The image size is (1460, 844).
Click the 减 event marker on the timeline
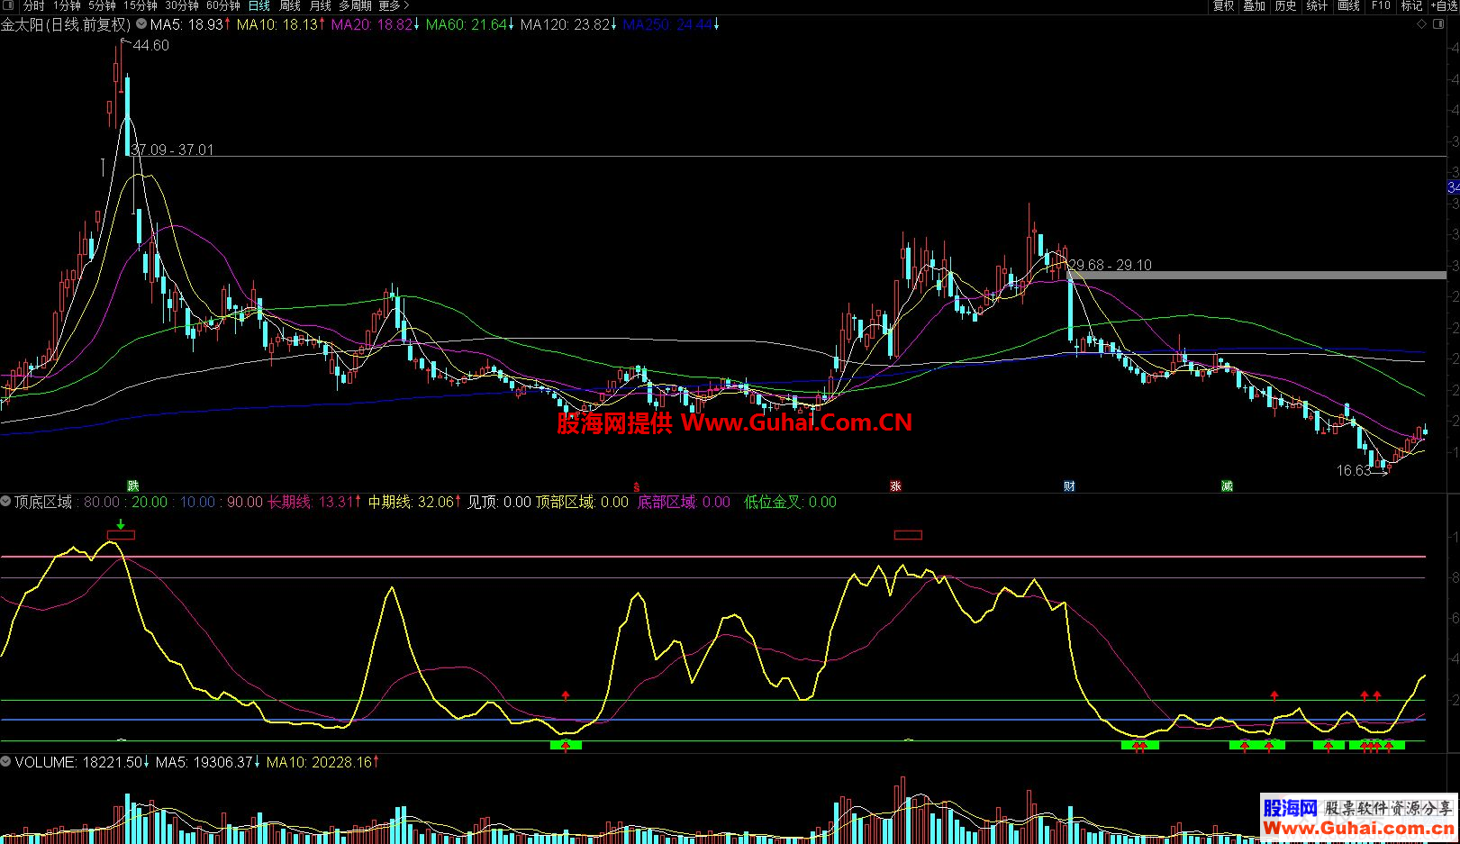(x=1227, y=486)
